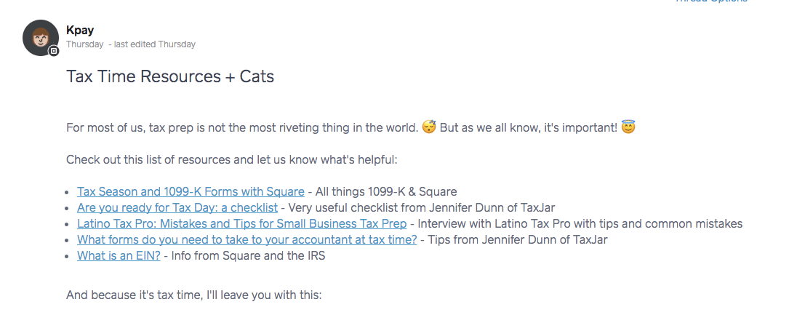The image size is (797, 315).
Task: Open the Kpay username link
Action: [80, 30]
